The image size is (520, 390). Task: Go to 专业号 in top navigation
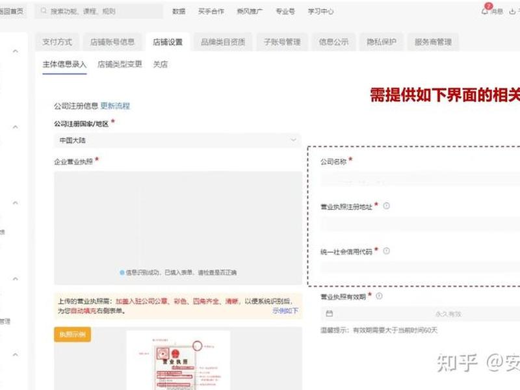pos(285,11)
